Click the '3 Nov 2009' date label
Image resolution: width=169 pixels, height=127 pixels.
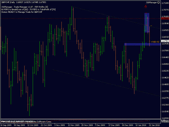[x=59, y=125]
